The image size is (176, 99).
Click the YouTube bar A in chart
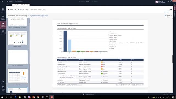tap(65, 41)
